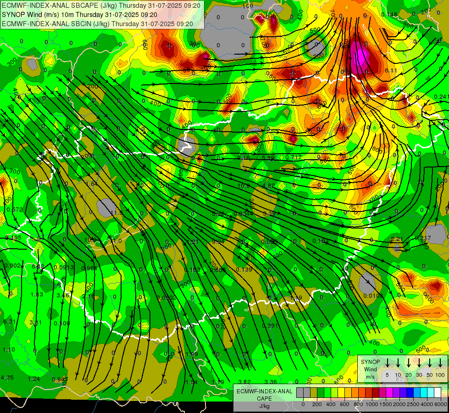Click the 0.572 value on the map
449x413 pixels.
click(14, 210)
